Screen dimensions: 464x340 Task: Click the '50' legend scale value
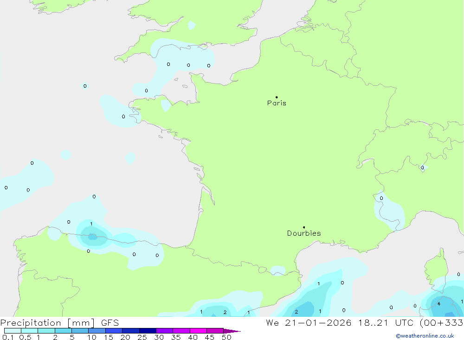(x=227, y=337)
